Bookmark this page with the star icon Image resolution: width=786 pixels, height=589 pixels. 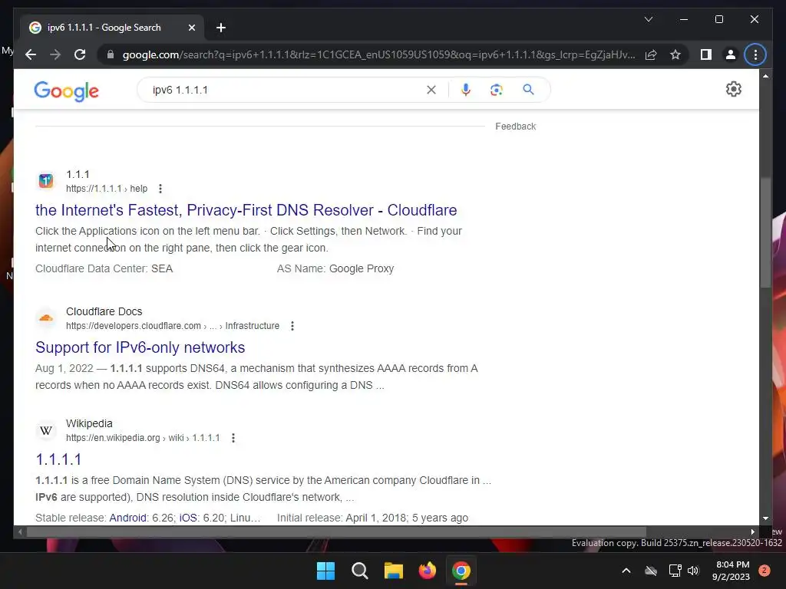point(675,54)
